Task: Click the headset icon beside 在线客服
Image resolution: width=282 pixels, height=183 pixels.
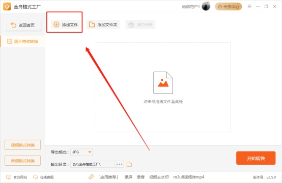Action: (35, 177)
